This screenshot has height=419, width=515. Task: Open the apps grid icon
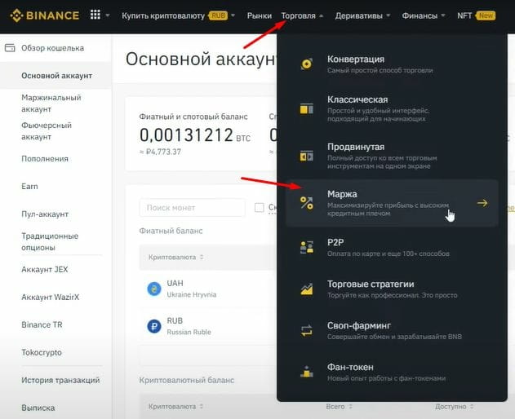[95, 15]
